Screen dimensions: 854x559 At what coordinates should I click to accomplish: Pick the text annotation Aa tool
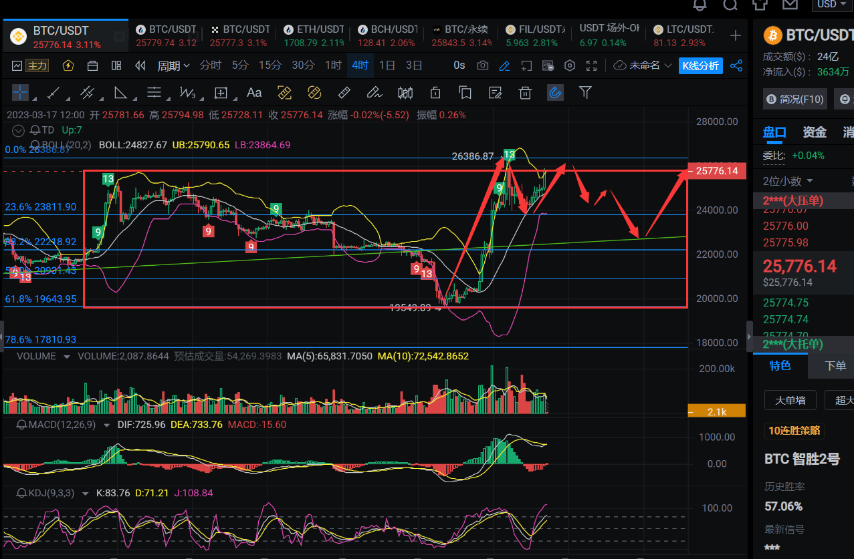coord(254,93)
